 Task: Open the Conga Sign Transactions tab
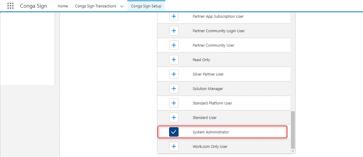(x=96, y=6)
